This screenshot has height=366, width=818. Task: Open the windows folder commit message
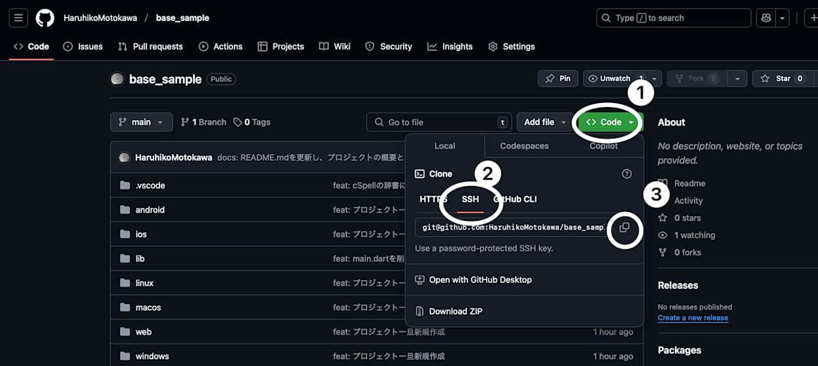pyautogui.click(x=389, y=356)
